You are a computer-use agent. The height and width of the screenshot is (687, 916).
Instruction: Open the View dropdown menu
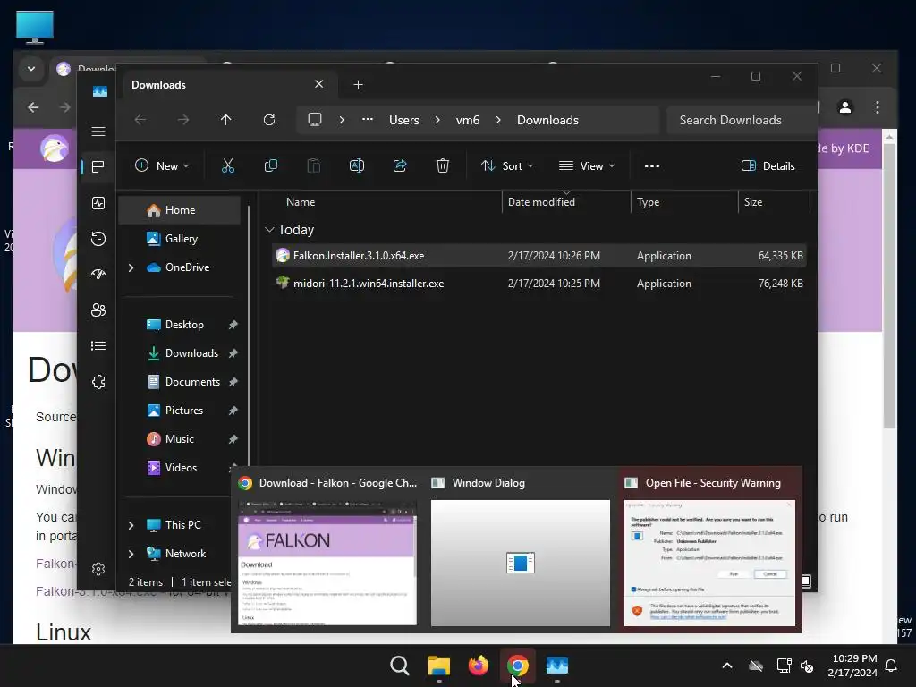click(x=587, y=165)
